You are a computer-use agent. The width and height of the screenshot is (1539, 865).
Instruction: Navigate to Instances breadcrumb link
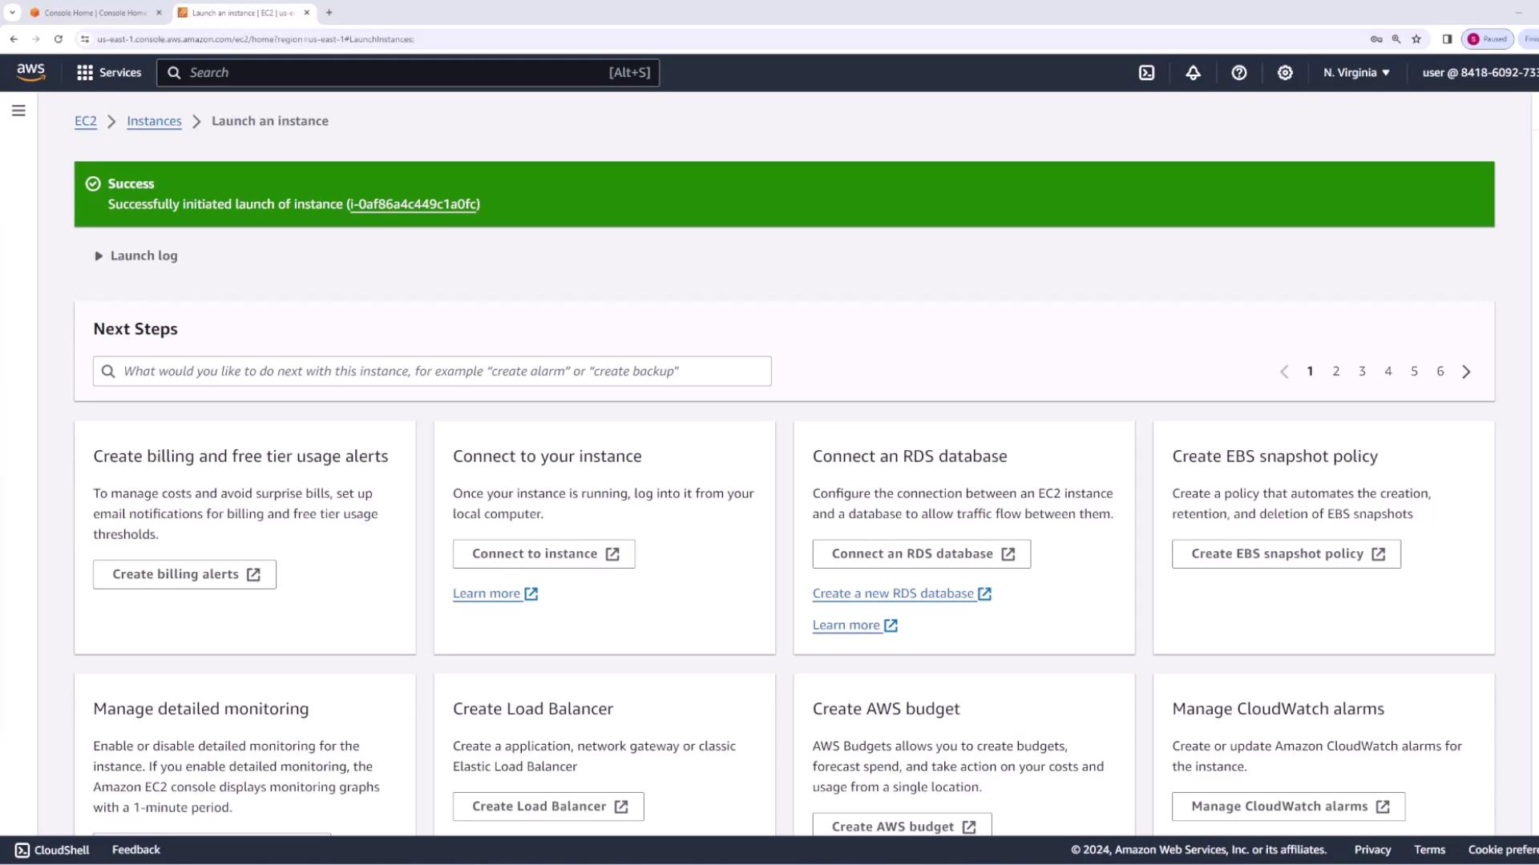click(x=154, y=121)
